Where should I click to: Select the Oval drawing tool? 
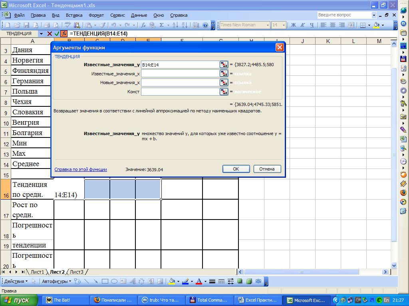pos(114,281)
